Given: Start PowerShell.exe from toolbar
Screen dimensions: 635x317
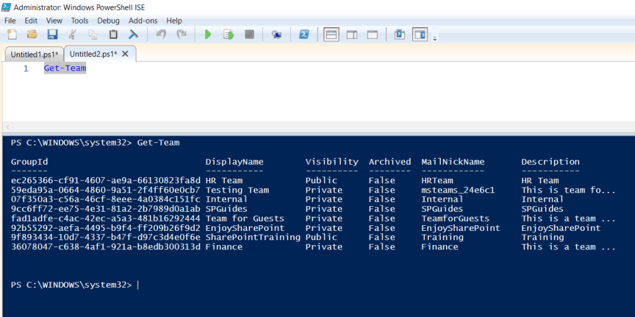Looking at the screenshot, I should pos(304,35).
